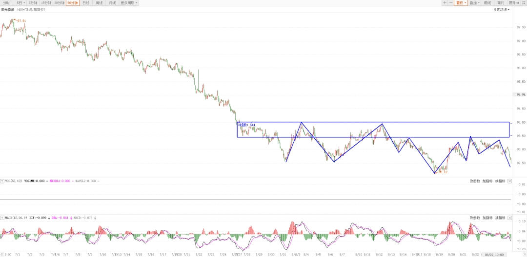Toggle the 简约 simple mode button
Image resolution: width=527 pixels, height=257 pixels.
501,3
